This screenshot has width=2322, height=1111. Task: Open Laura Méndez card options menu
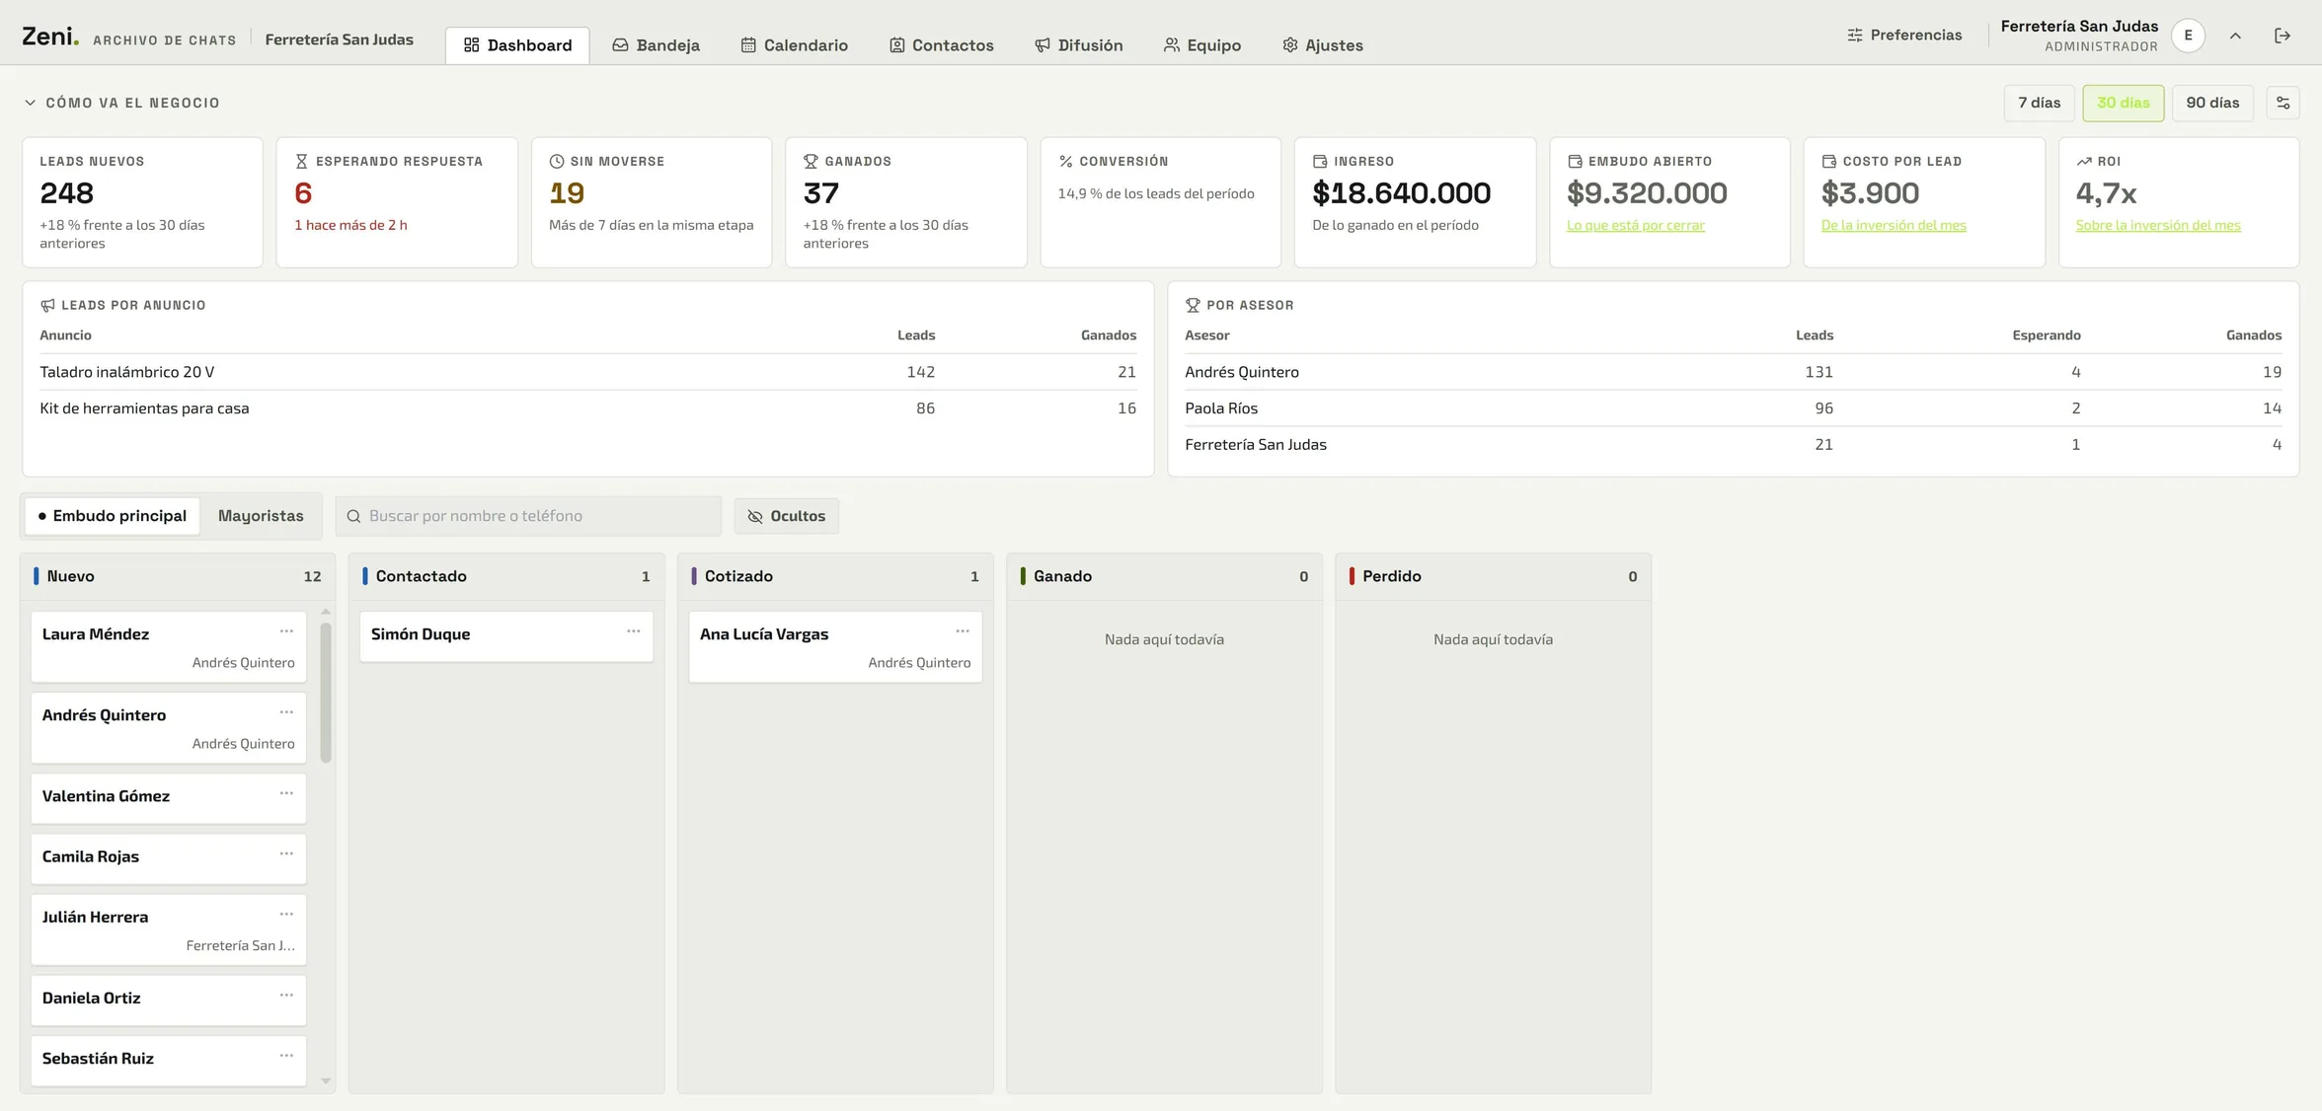coord(286,631)
